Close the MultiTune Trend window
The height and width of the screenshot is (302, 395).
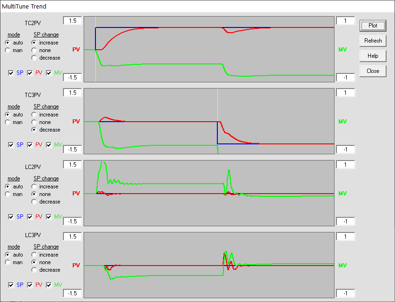pyautogui.click(x=373, y=71)
